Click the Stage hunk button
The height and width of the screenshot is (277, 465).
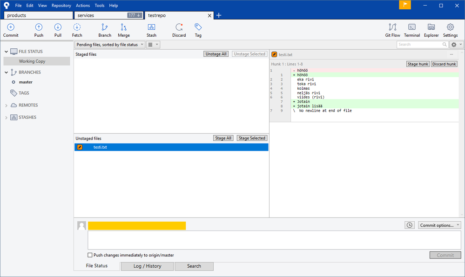[418, 64]
